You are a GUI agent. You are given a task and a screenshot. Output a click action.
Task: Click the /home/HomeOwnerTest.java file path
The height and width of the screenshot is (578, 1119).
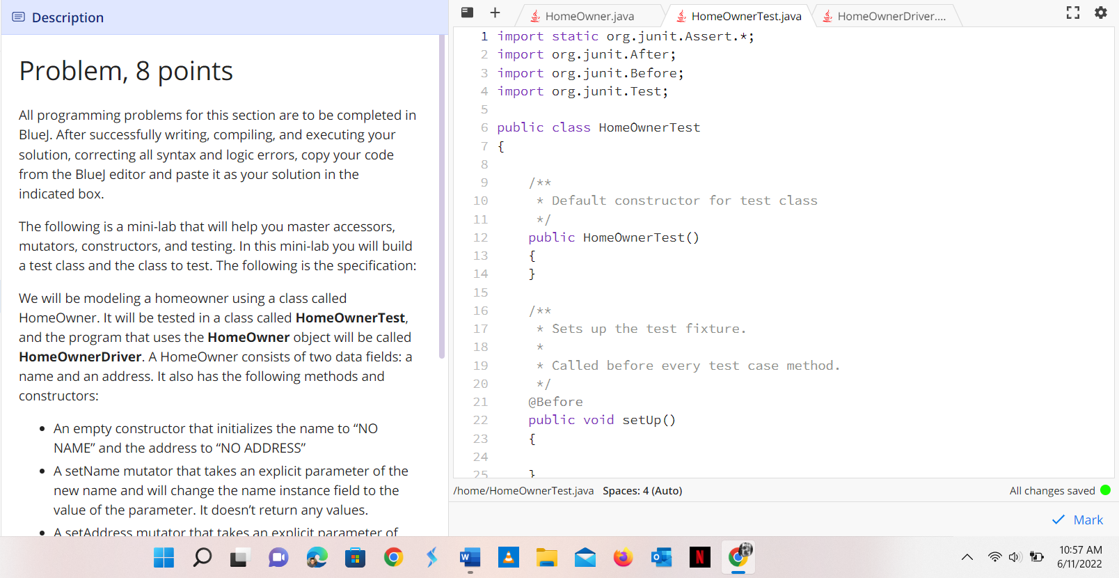pos(523,490)
